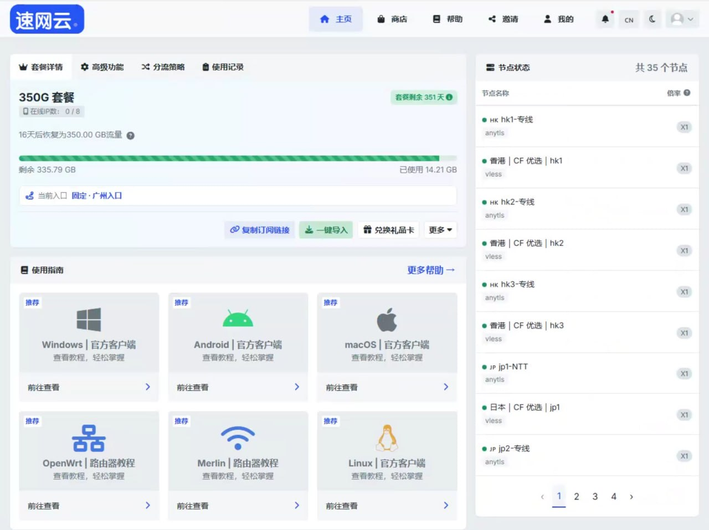The image size is (709, 530).
Task: Switch language with the CN button
Action: click(629, 19)
